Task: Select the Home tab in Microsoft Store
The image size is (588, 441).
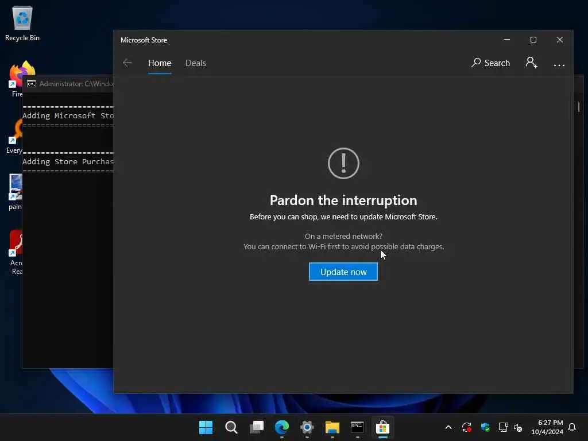Action: (x=160, y=63)
